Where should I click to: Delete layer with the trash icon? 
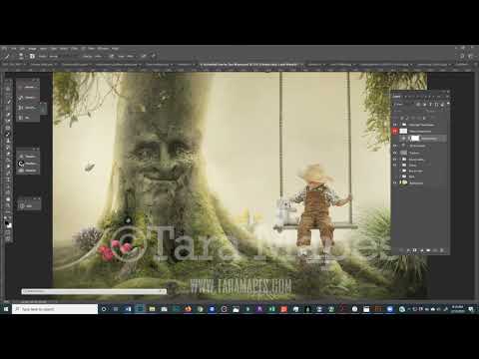[442, 250]
